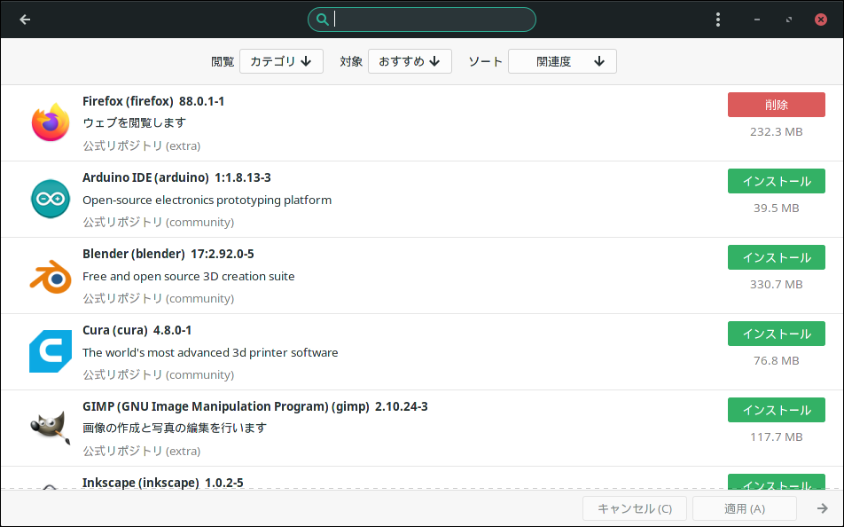
Task: Click the Arduino IDE app icon
Action: pyautogui.click(x=50, y=199)
